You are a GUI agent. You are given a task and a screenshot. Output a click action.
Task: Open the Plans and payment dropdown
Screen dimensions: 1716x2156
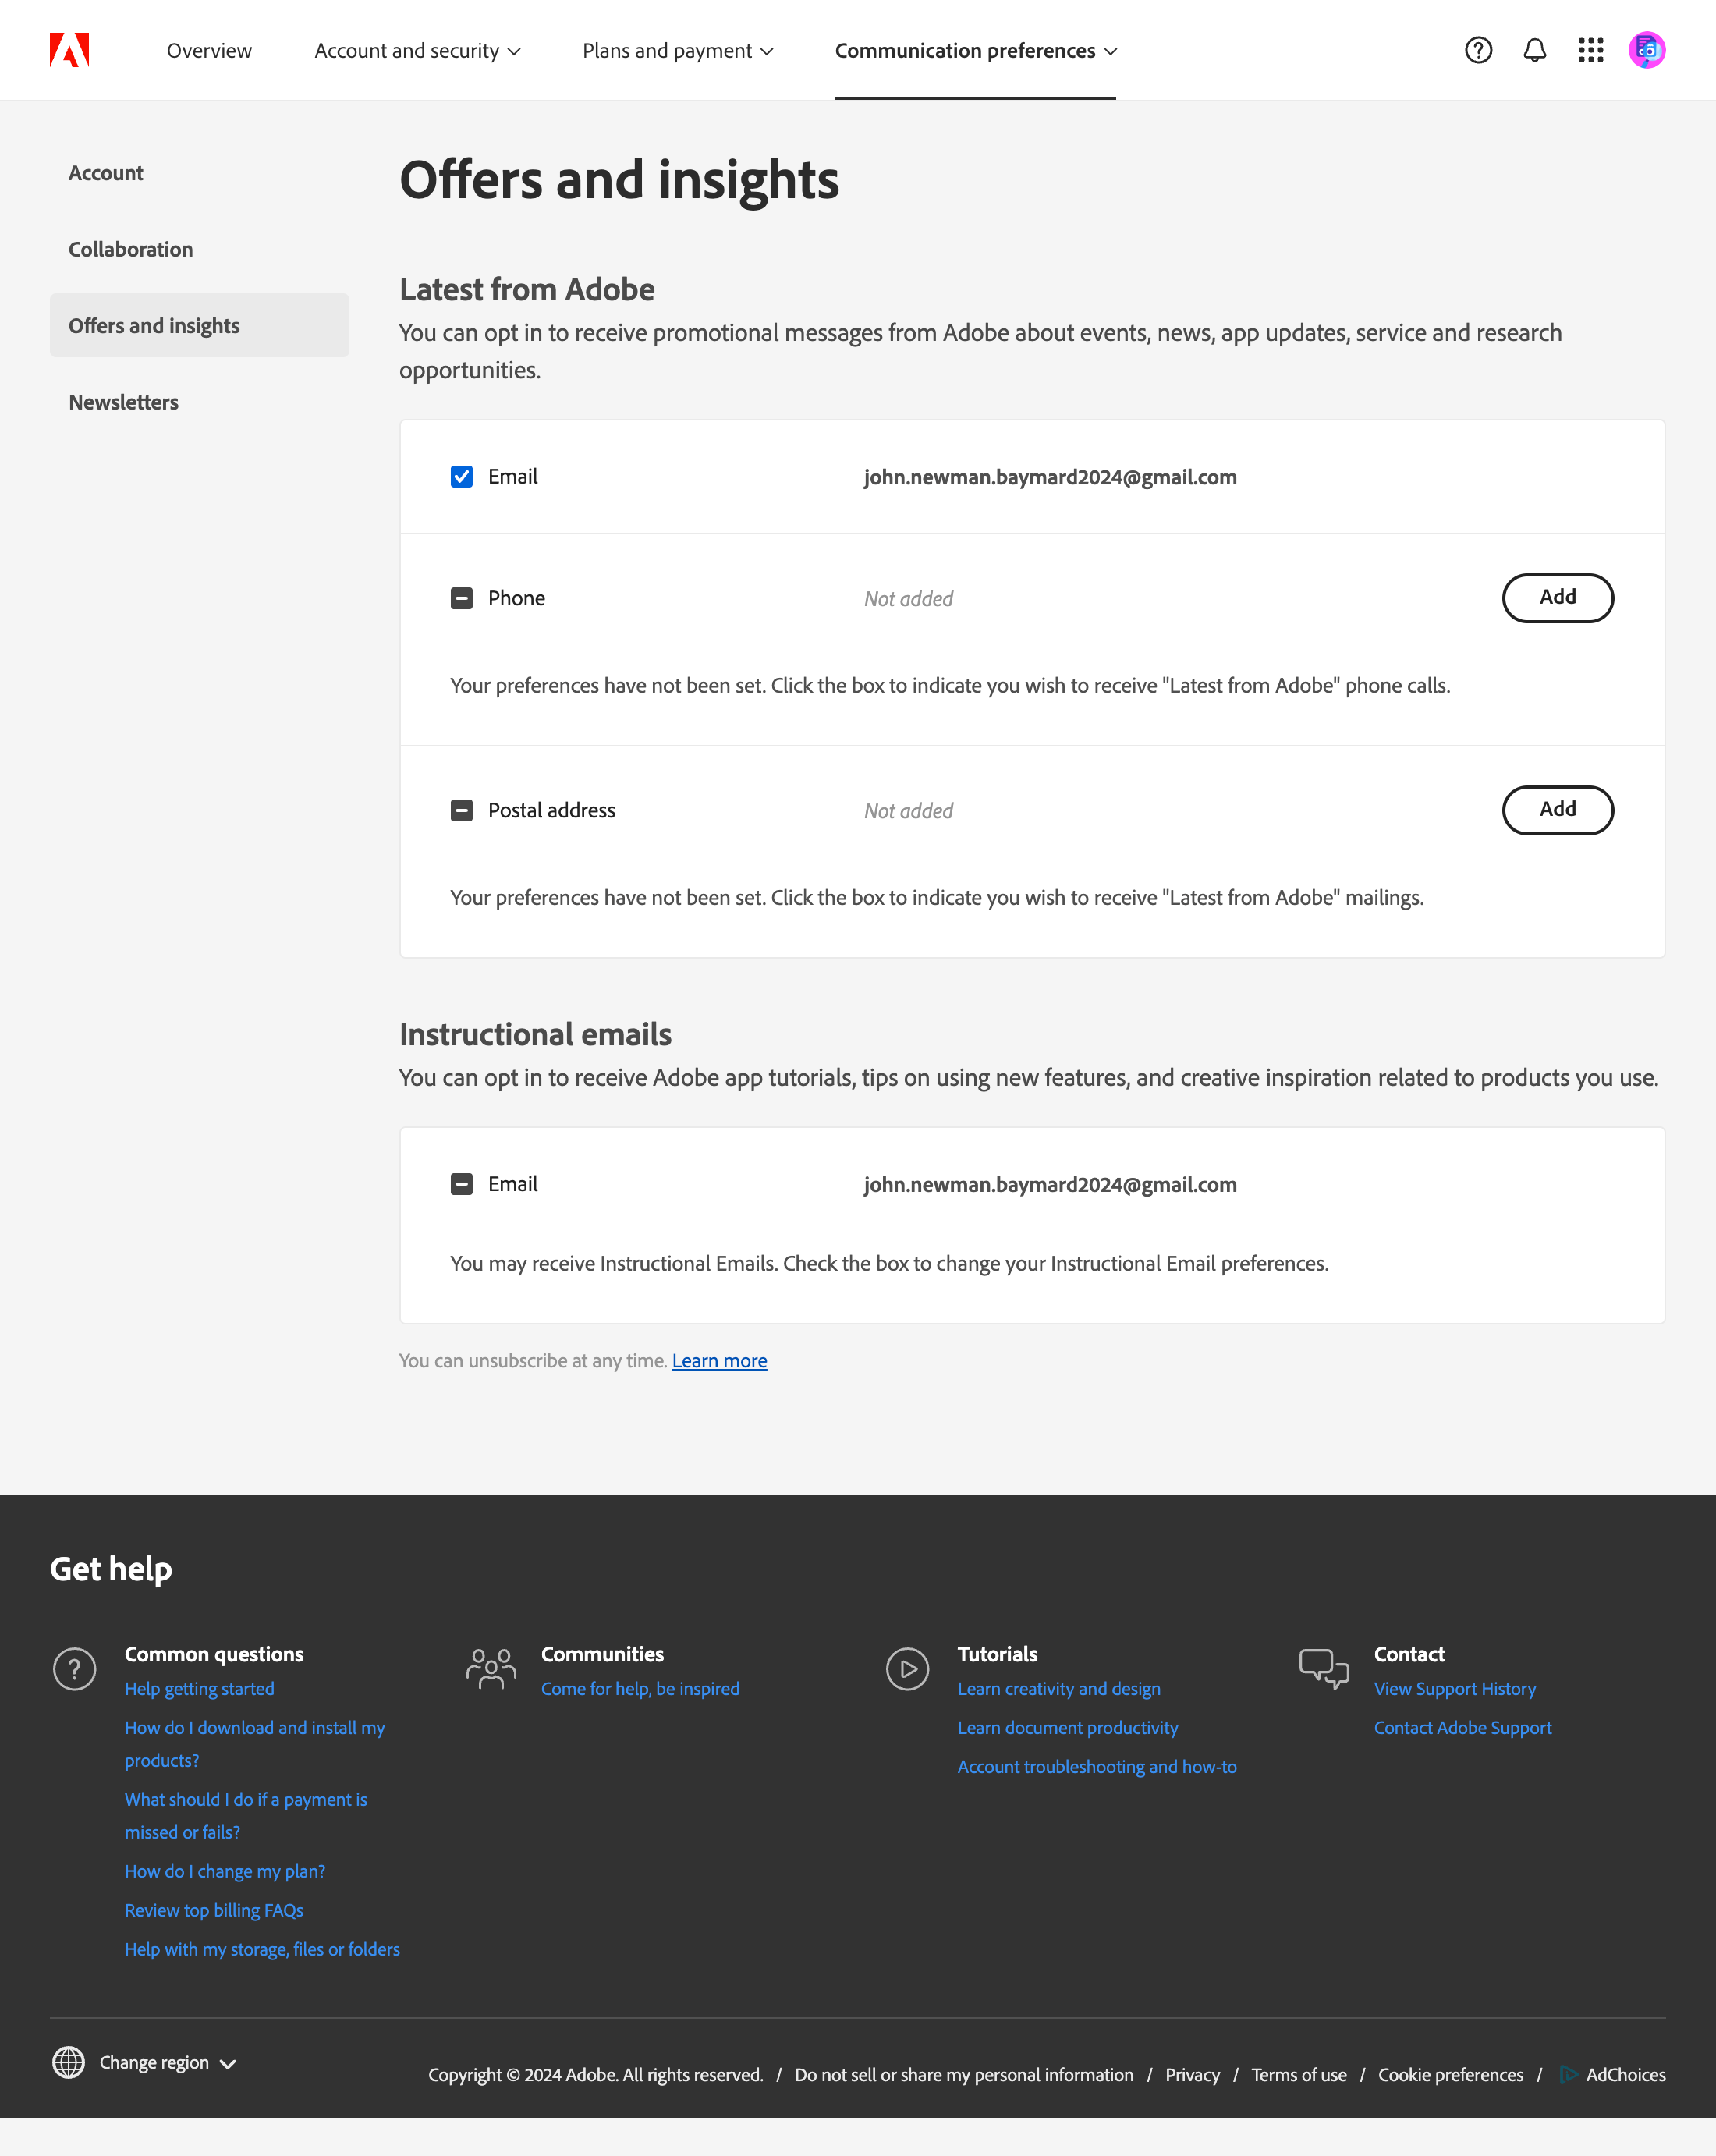click(677, 50)
